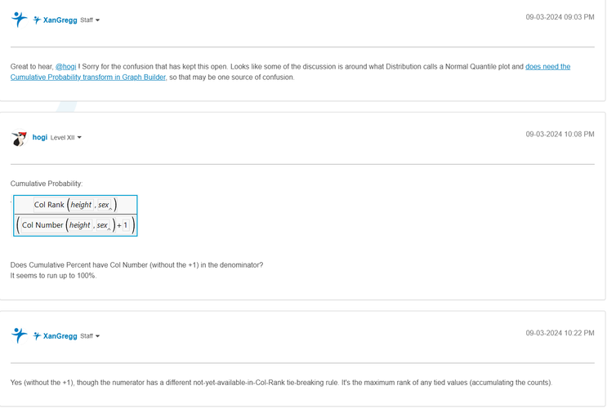Viewport: 607px width, 408px height.
Task: Expand the Level XII dropdown arrow
Action: [x=79, y=138]
